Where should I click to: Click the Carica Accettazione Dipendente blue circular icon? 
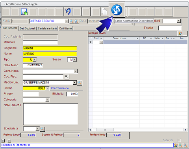click(x=117, y=10)
